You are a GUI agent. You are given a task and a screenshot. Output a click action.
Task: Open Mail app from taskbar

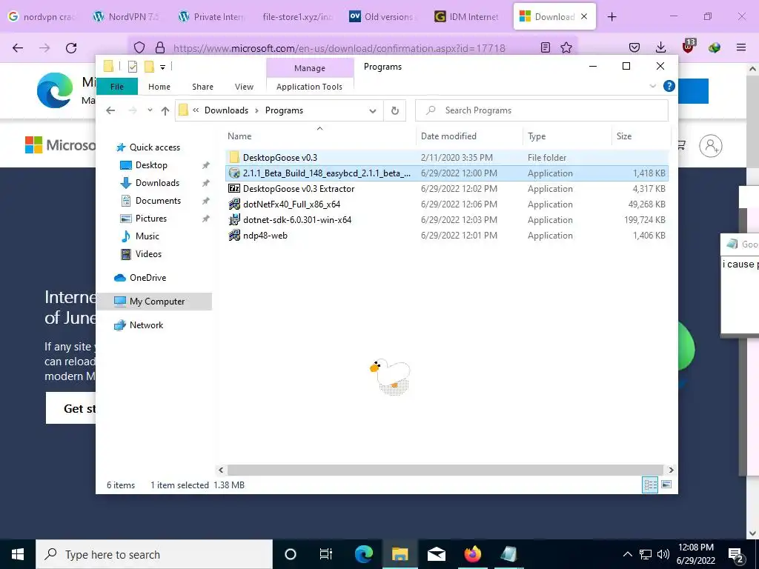click(x=436, y=554)
